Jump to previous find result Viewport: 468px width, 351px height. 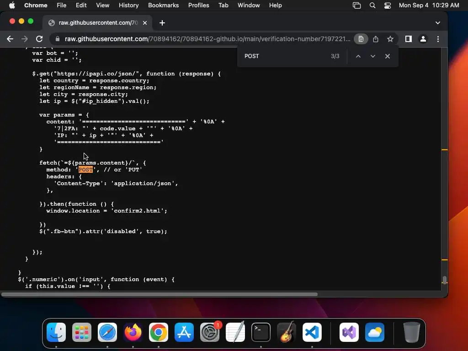358,56
